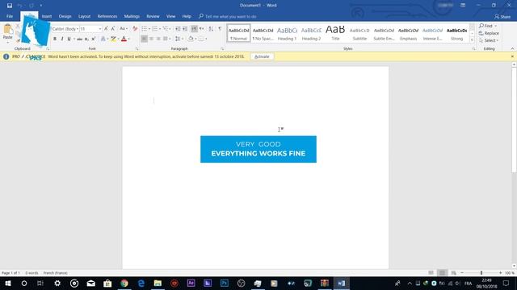The height and width of the screenshot is (290, 517).
Task: Toggle strikethrough formatting
Action: coord(79,39)
